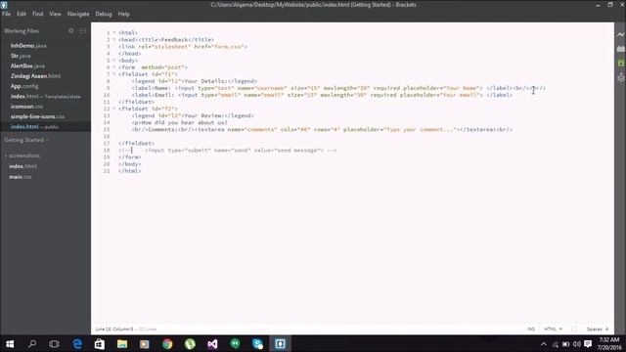The image size is (626, 352).
Task: Launch Microsoft Edge from the taskbar
Action: point(77,343)
